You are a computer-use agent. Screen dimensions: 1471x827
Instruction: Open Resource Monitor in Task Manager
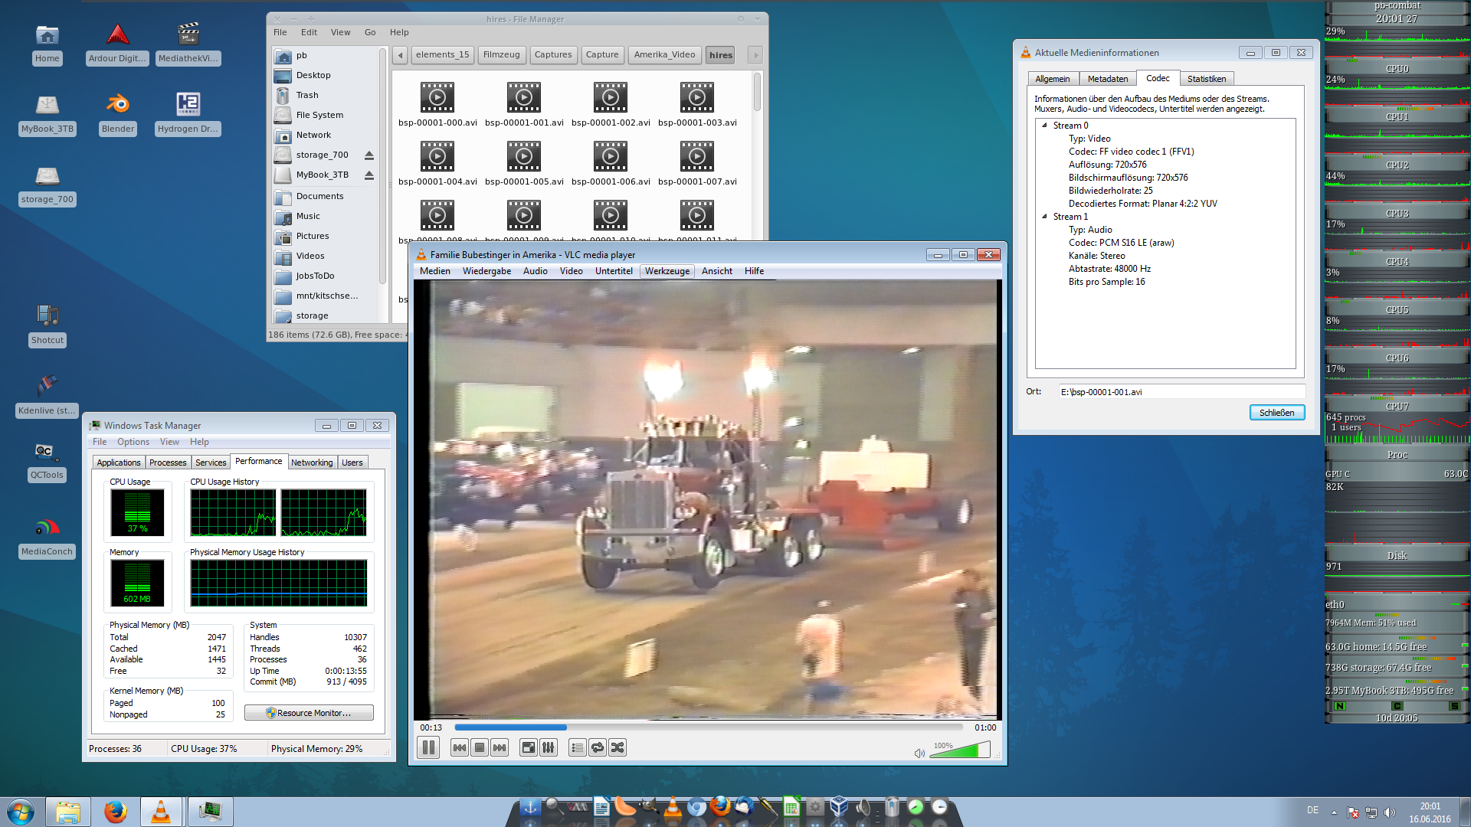[x=308, y=712]
